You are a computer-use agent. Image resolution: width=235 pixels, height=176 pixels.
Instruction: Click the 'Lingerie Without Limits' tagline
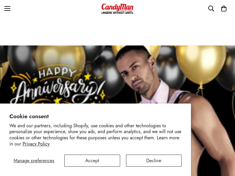click(117, 13)
